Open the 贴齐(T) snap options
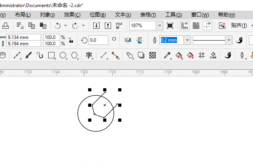The height and width of the screenshot is (167, 253). click(x=239, y=26)
